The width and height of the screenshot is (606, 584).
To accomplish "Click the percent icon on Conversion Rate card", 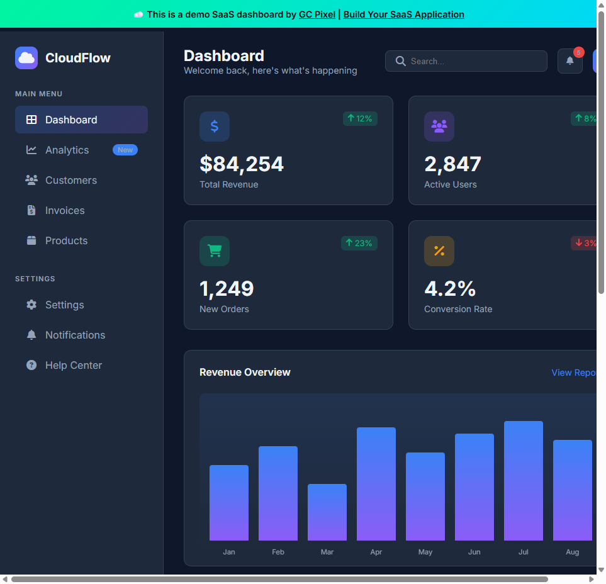I will coord(439,250).
